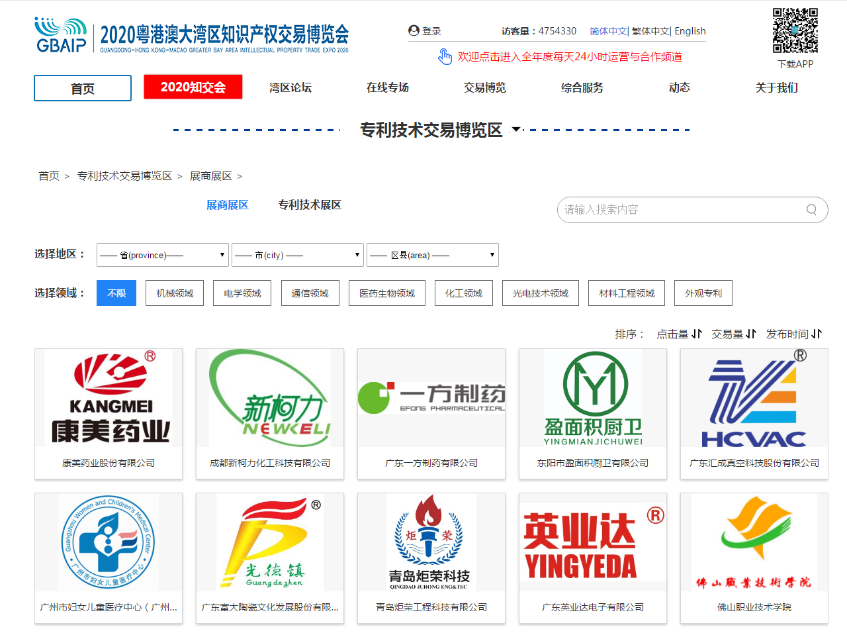This screenshot has width=847, height=637.
Task: Select the 医药生物领域 filter
Action: point(387,293)
